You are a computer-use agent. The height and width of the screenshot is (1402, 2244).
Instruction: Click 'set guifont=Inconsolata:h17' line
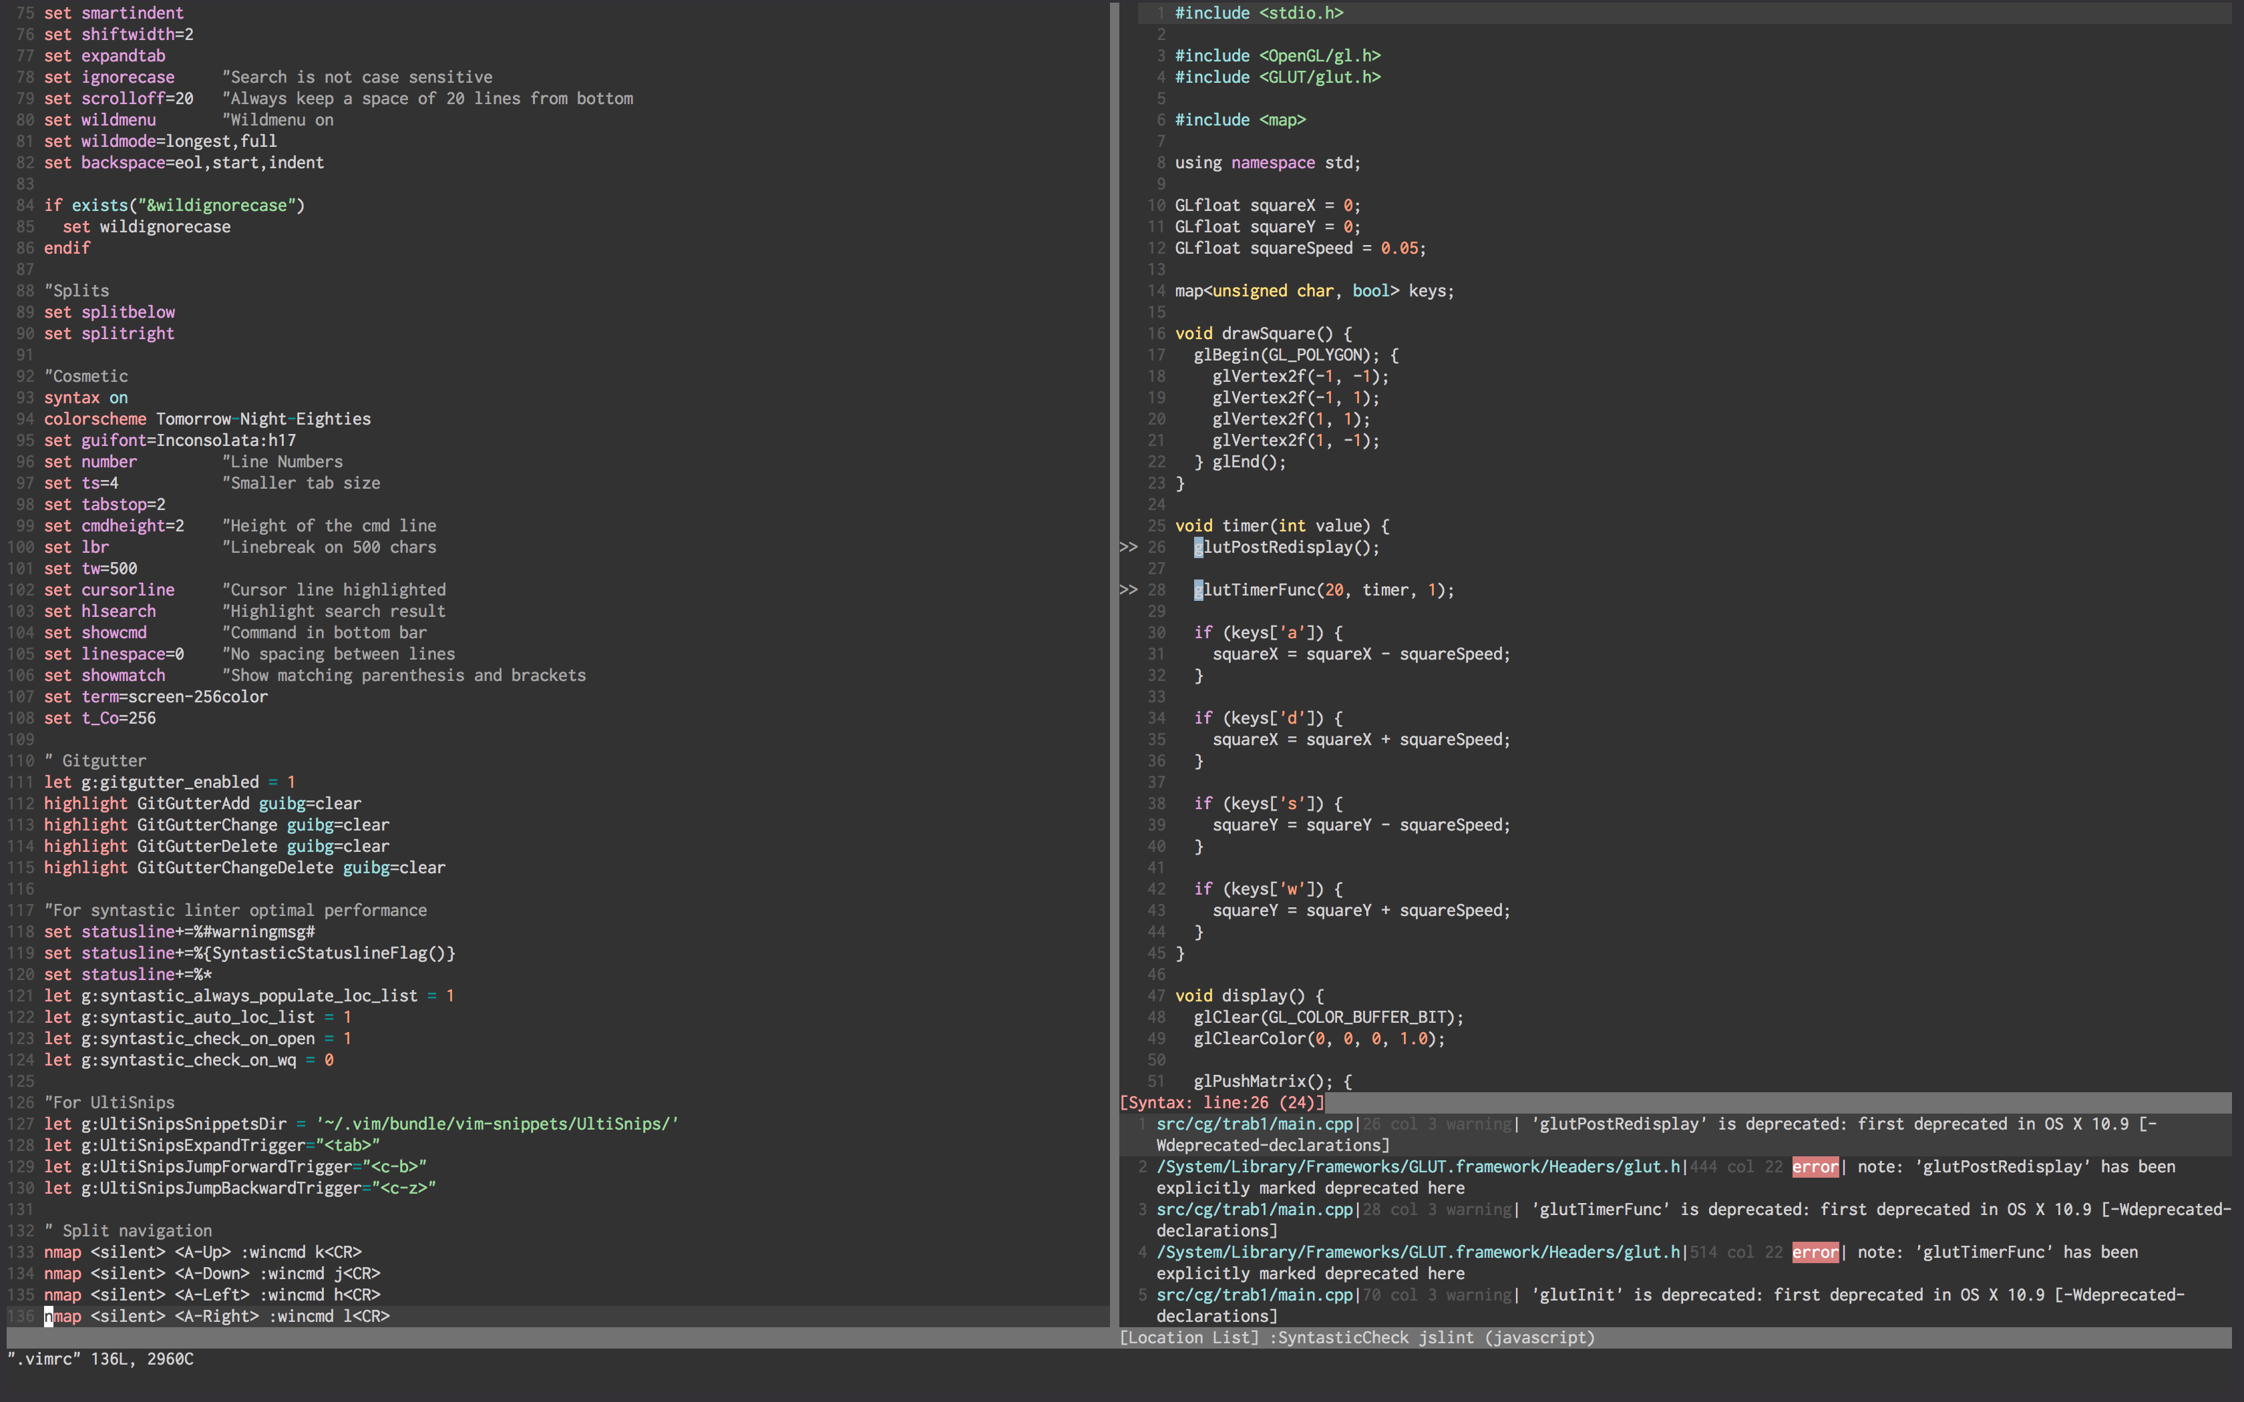(170, 441)
